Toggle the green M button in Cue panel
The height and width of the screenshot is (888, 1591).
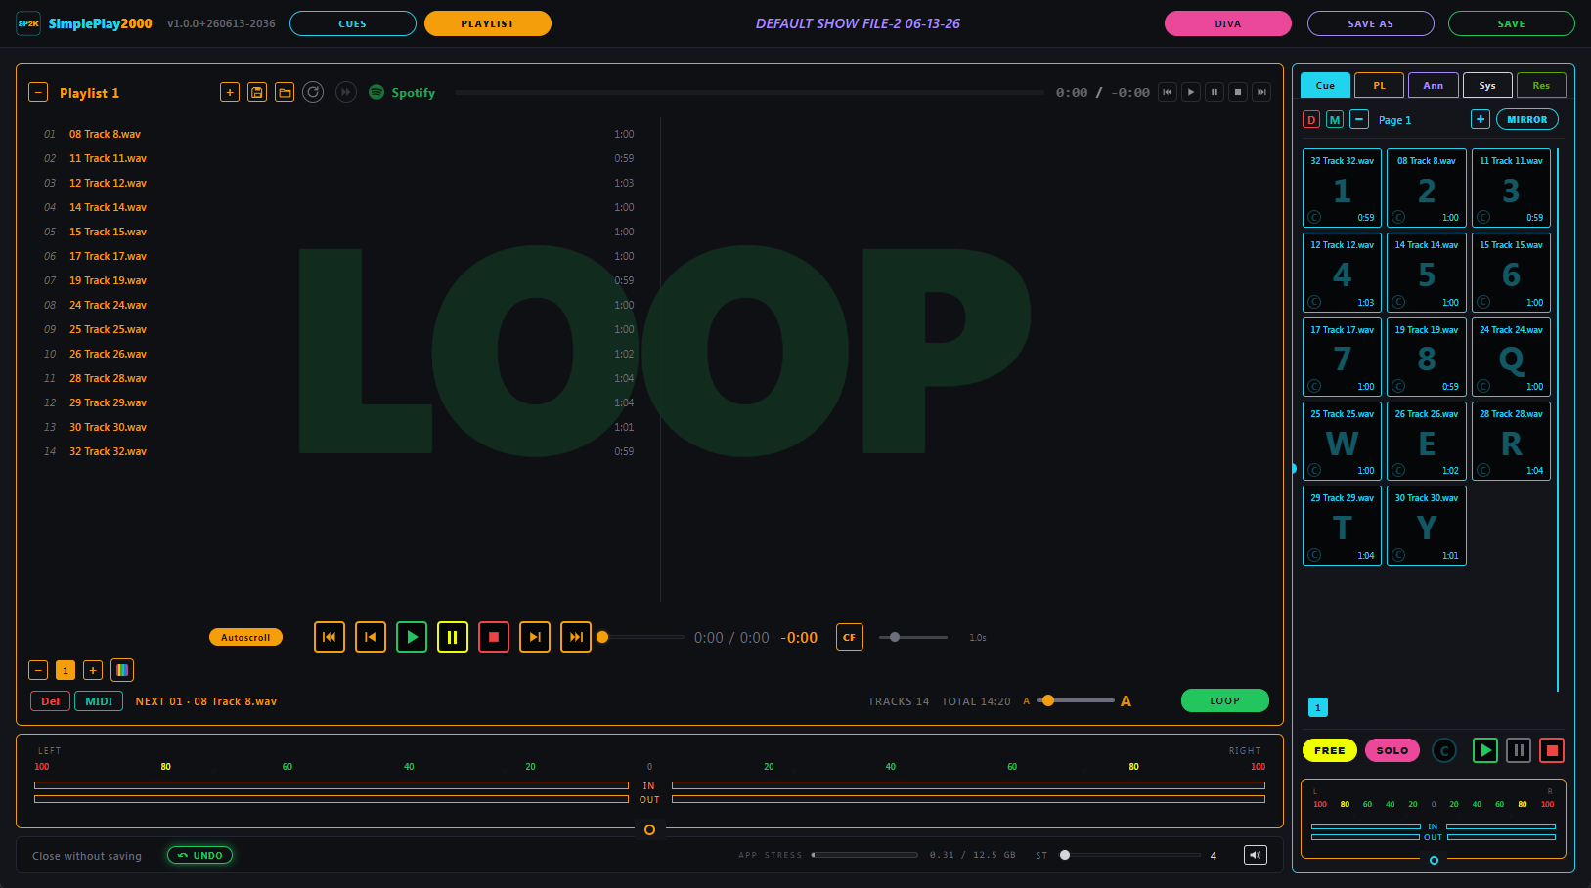1335,119
